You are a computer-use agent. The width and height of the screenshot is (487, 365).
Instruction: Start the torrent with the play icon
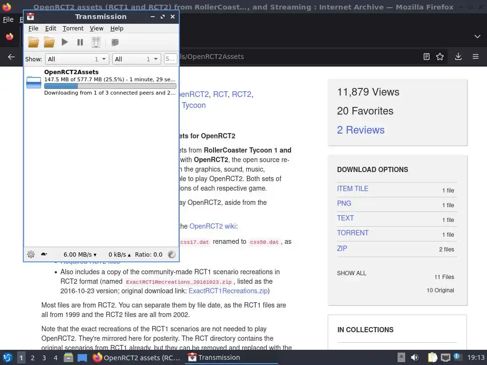click(65, 42)
